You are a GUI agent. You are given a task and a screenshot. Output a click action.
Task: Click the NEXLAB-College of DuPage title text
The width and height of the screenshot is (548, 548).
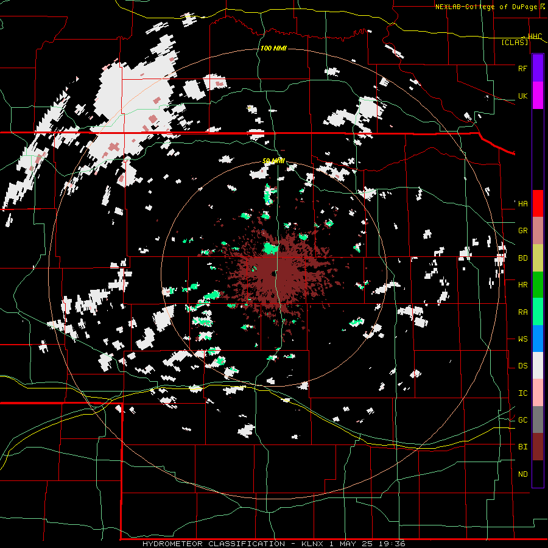(488, 7)
